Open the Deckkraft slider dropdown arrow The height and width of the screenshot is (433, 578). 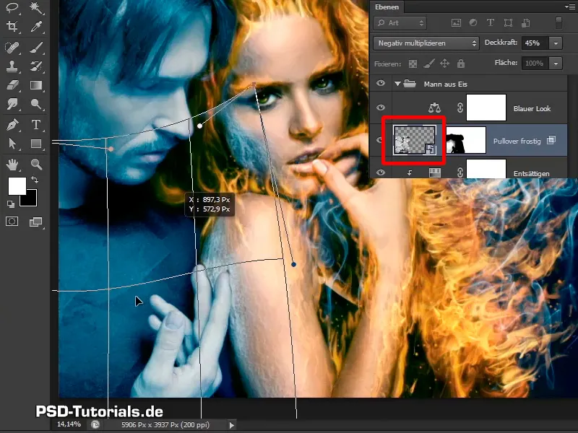[556, 43]
